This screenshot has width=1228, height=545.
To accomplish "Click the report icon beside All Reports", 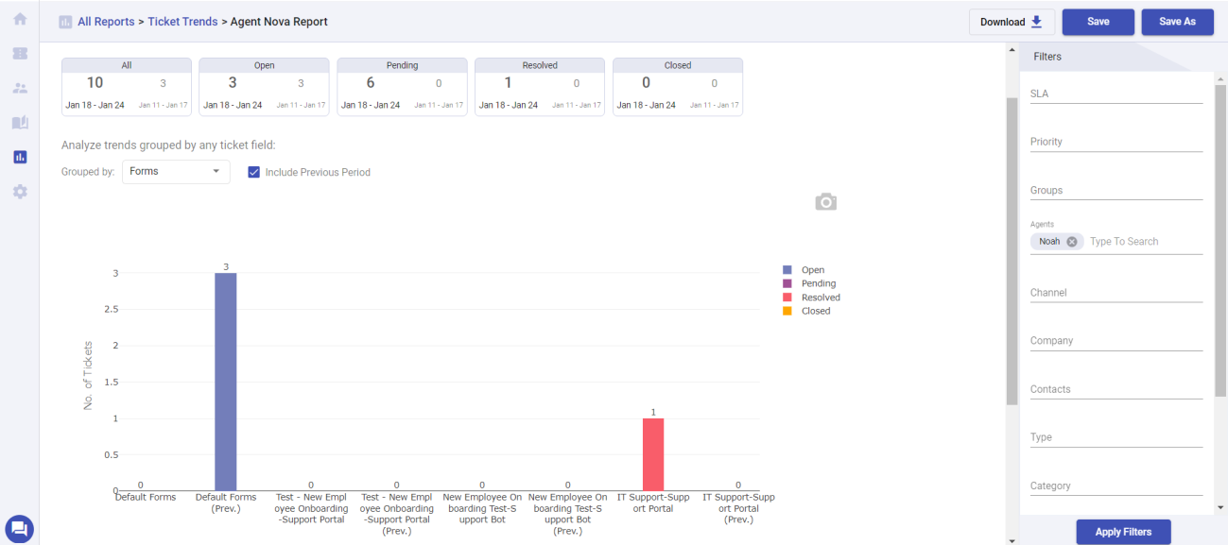I will pyautogui.click(x=65, y=22).
